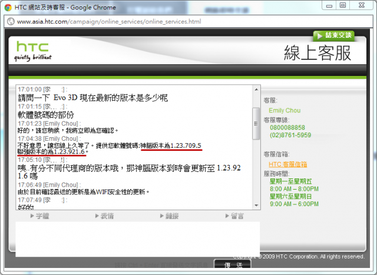Click the message 軟體號碼的部份

tap(46, 115)
